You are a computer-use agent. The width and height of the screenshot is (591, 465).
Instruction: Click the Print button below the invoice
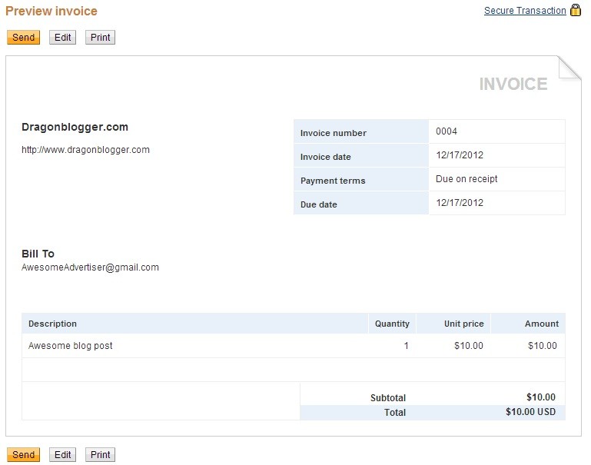100,455
